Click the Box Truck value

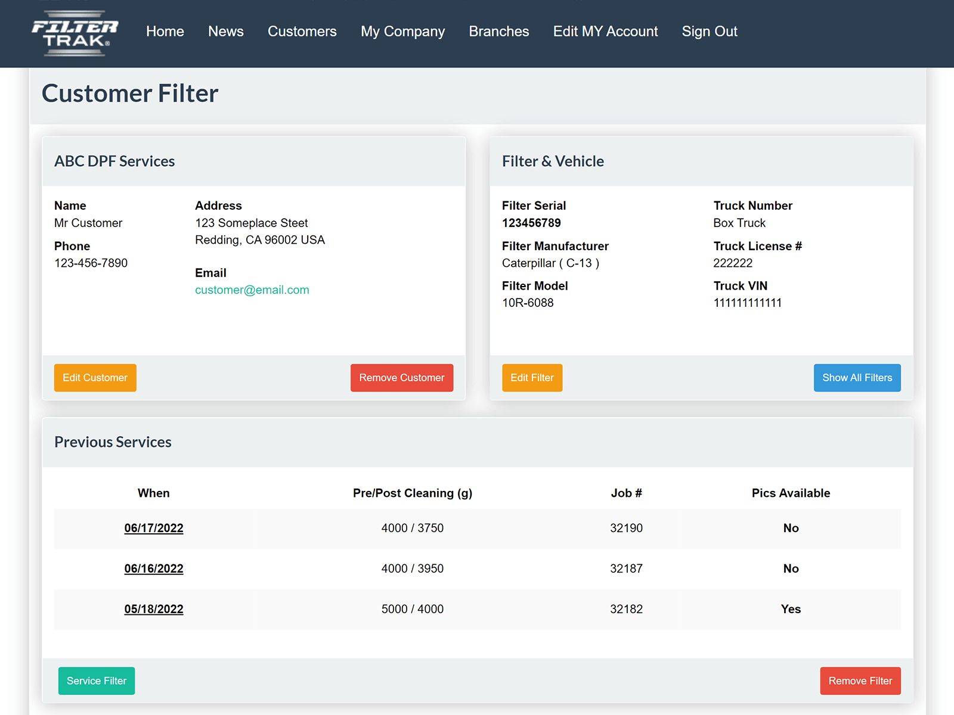[x=739, y=223]
